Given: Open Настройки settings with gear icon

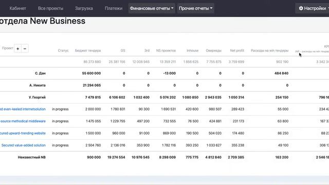Looking at the screenshot, I should click(x=312, y=8).
